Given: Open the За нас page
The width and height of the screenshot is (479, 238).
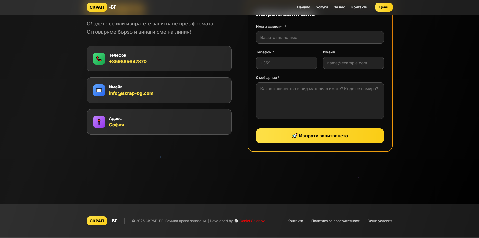Looking at the screenshot, I should click(339, 7).
